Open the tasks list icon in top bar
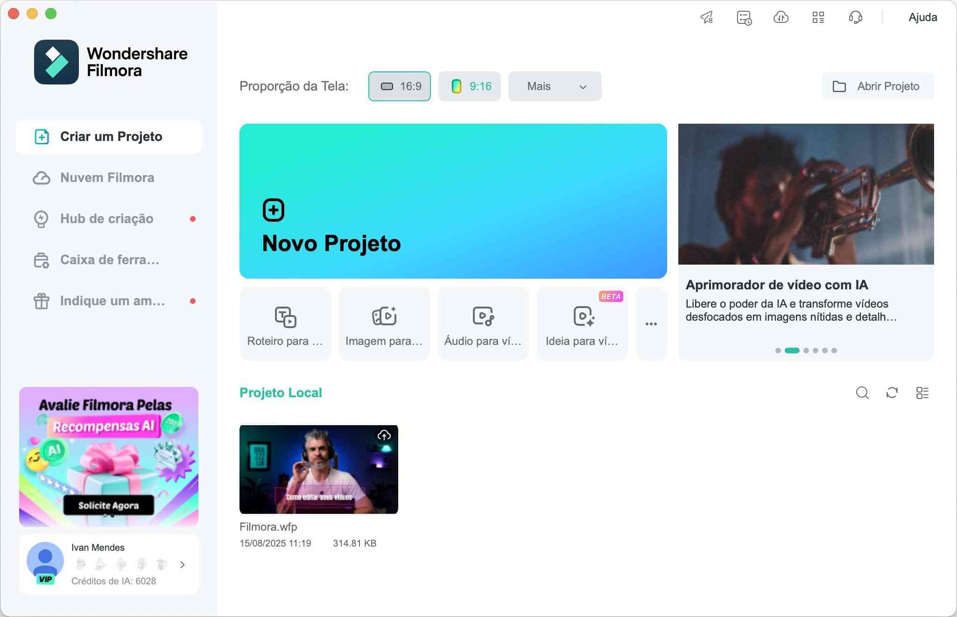Screen dimensions: 957x617 point(743,17)
